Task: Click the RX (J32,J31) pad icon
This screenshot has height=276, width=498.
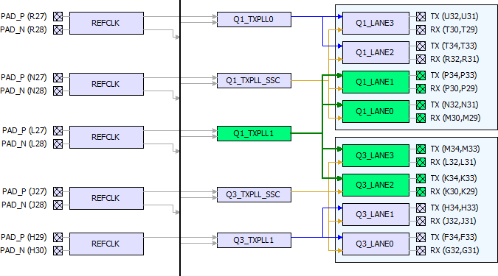Action: coord(421,222)
